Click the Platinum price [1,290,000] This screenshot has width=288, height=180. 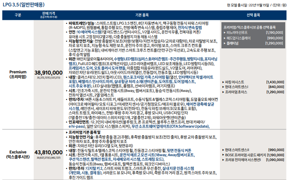click(x=274, y=43)
